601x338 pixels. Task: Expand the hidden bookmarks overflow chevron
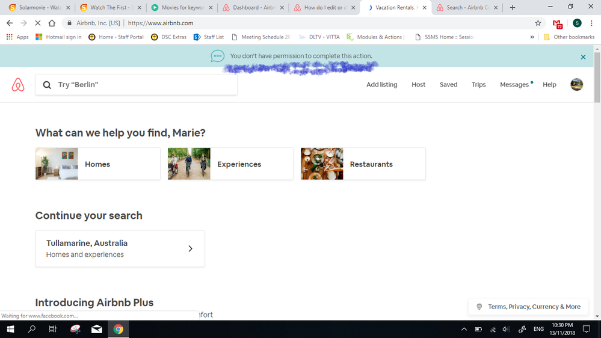532,37
